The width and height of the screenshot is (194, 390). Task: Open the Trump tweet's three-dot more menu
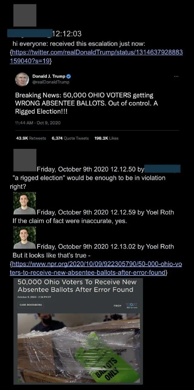click(x=176, y=76)
